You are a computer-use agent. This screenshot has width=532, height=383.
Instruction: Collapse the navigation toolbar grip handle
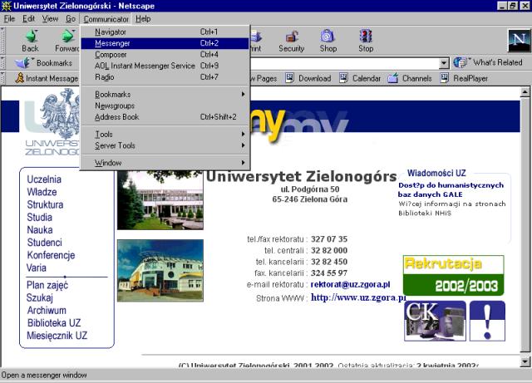(x=2, y=41)
